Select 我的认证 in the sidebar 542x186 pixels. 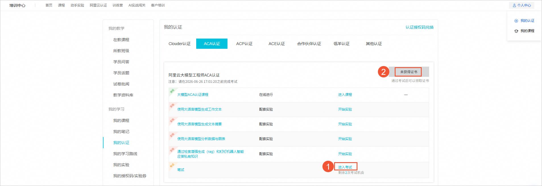[x=121, y=143]
